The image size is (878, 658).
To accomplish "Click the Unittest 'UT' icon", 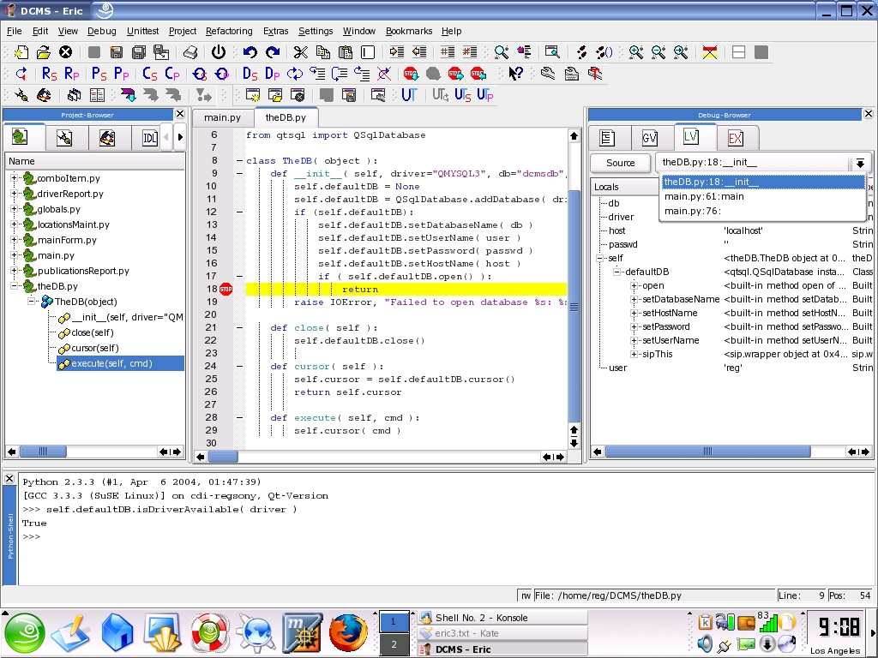I will point(409,95).
